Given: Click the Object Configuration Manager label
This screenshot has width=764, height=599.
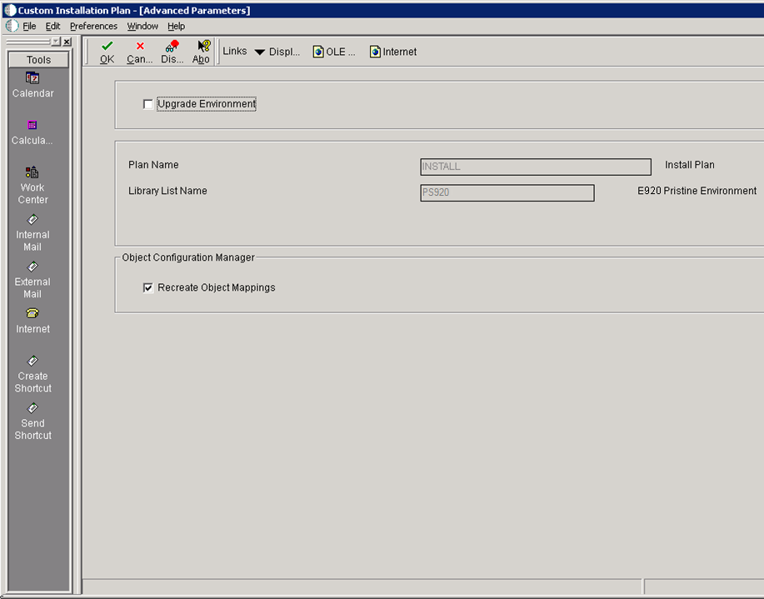Looking at the screenshot, I should pos(188,257).
